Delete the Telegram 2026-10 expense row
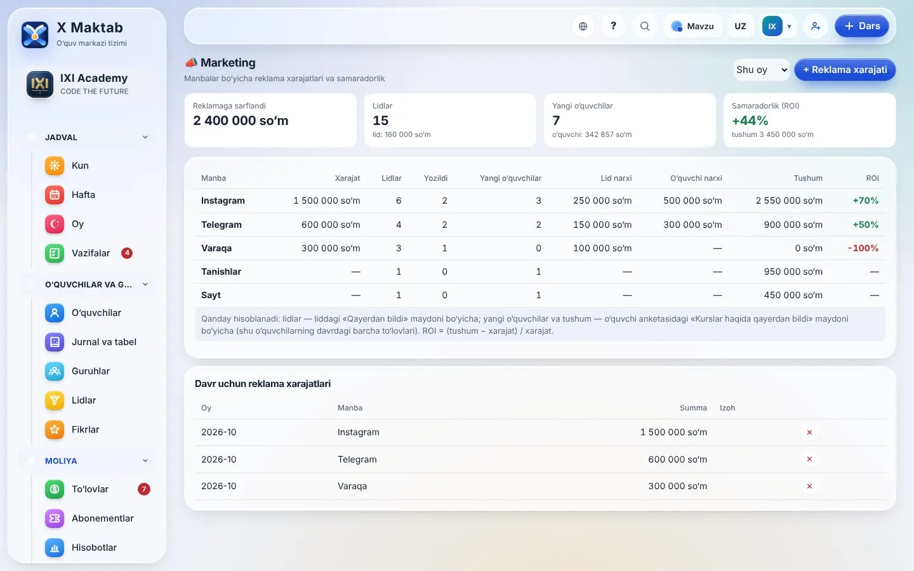The width and height of the screenshot is (914, 571). click(x=809, y=459)
